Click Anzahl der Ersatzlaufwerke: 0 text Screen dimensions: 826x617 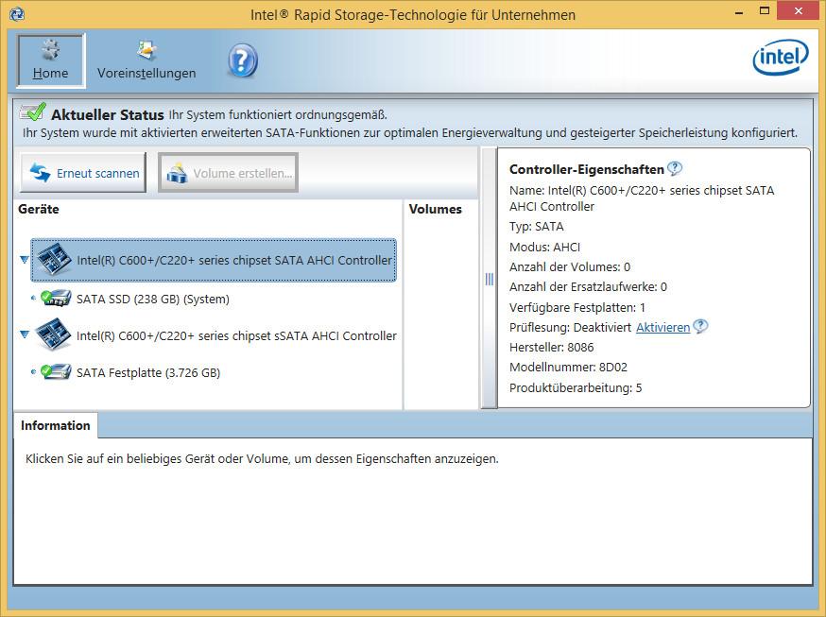pos(588,287)
